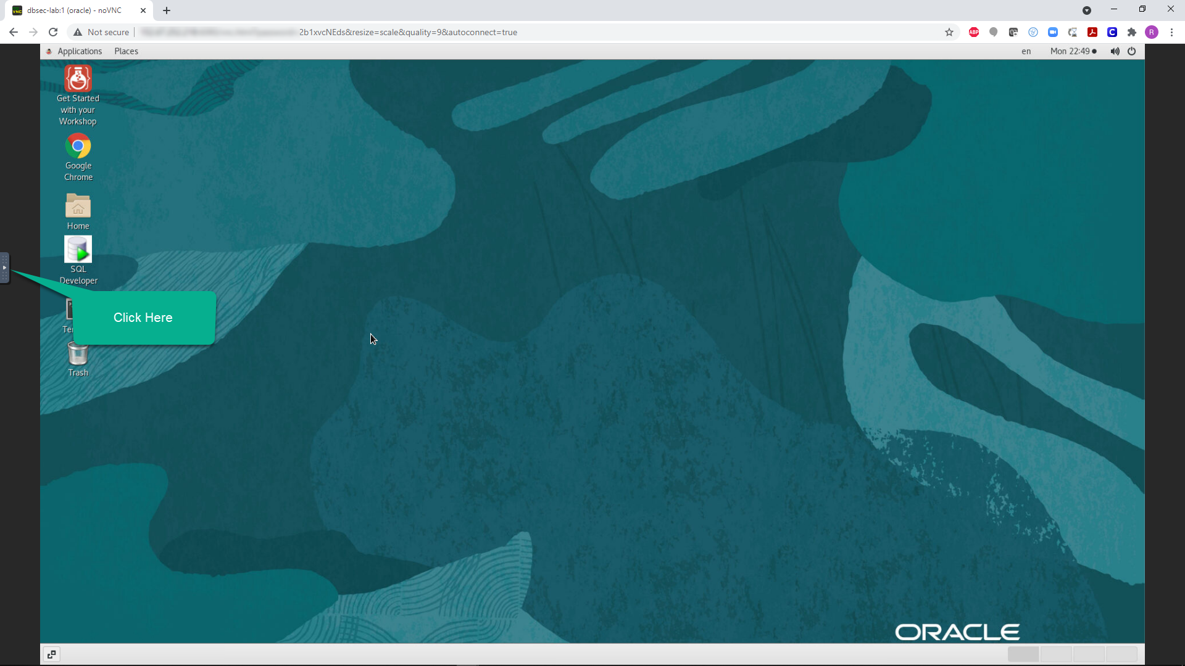
Task: Click the power button icon
Action: (1131, 51)
